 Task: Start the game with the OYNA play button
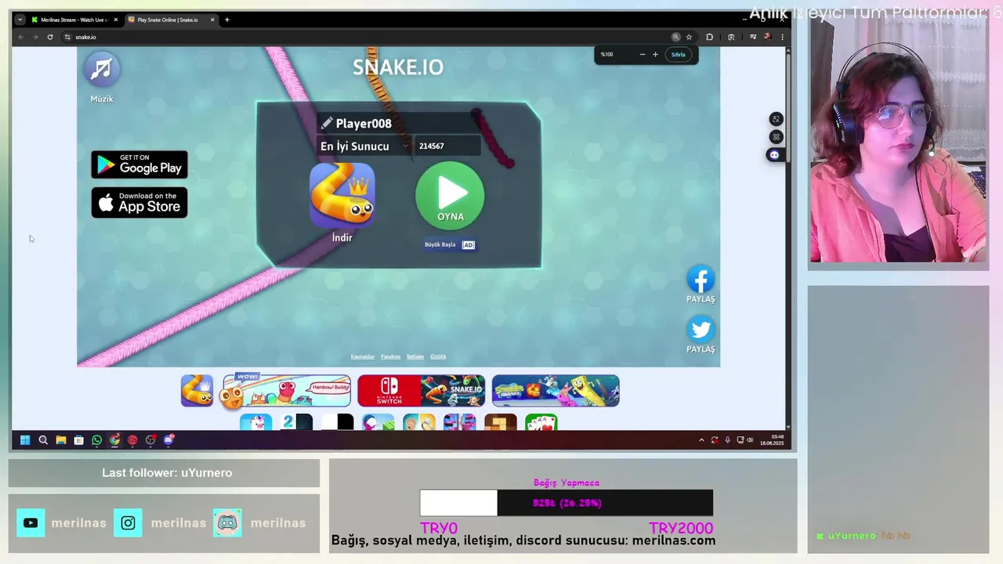click(x=450, y=196)
